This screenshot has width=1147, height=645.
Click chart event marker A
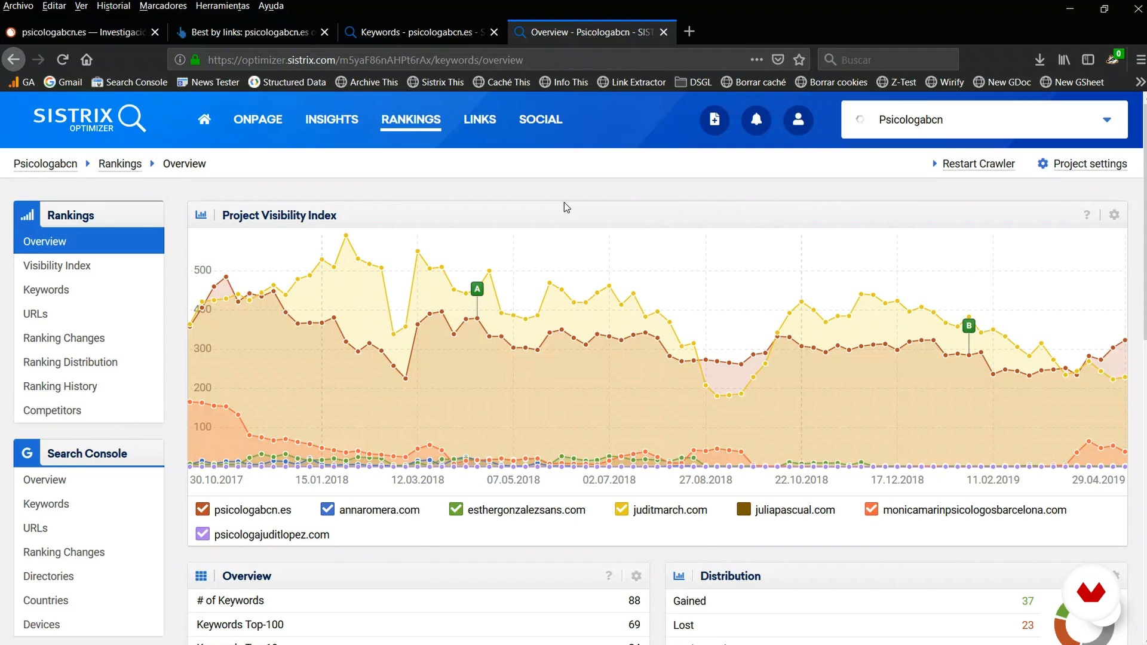[x=477, y=289]
